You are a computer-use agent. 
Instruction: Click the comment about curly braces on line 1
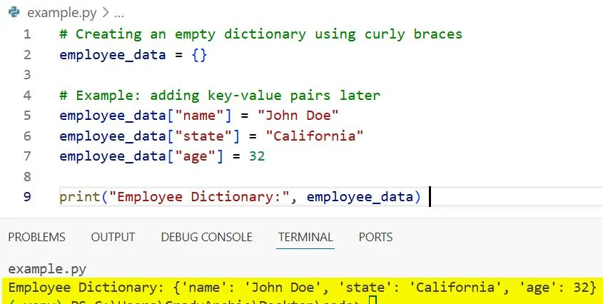261,34
